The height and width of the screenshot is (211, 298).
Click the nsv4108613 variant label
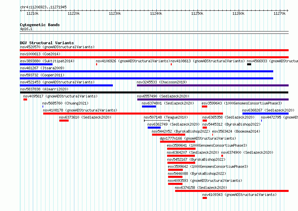pyautogui.click(x=208, y=61)
